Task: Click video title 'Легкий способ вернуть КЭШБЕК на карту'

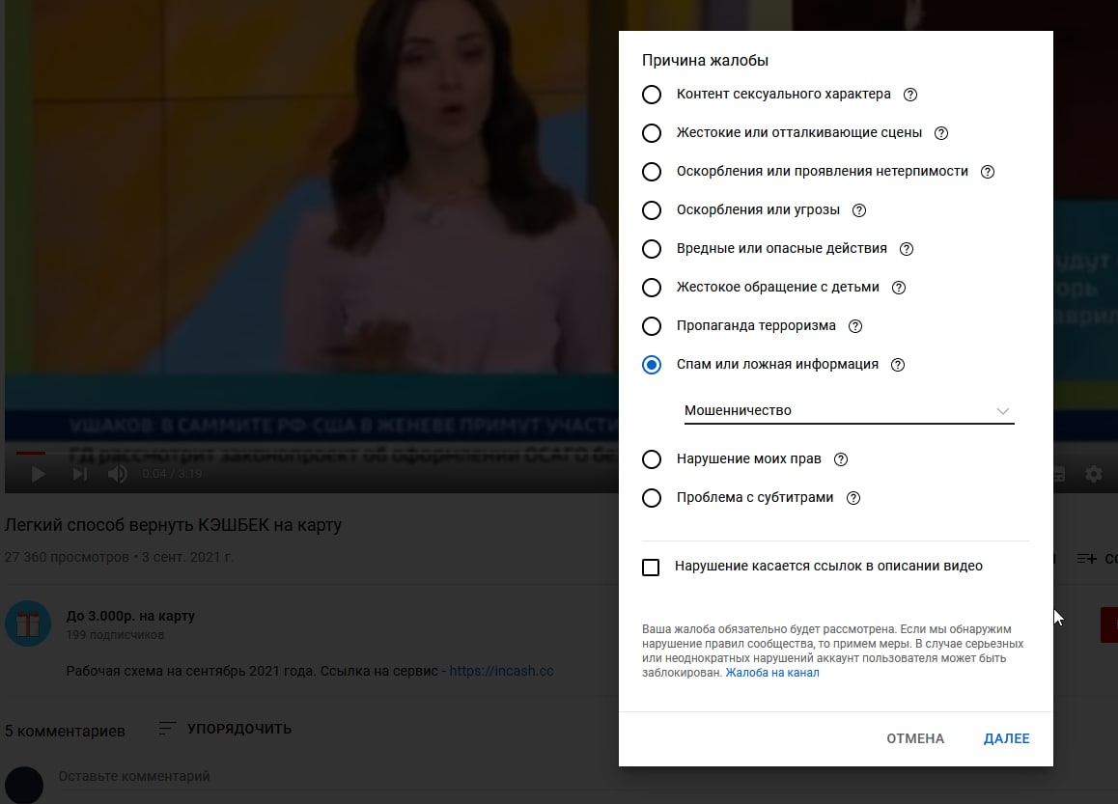Action: 173,525
